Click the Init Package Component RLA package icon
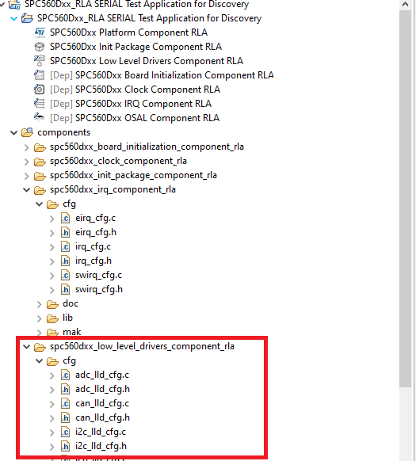The width and height of the screenshot is (416, 461). tap(40, 47)
